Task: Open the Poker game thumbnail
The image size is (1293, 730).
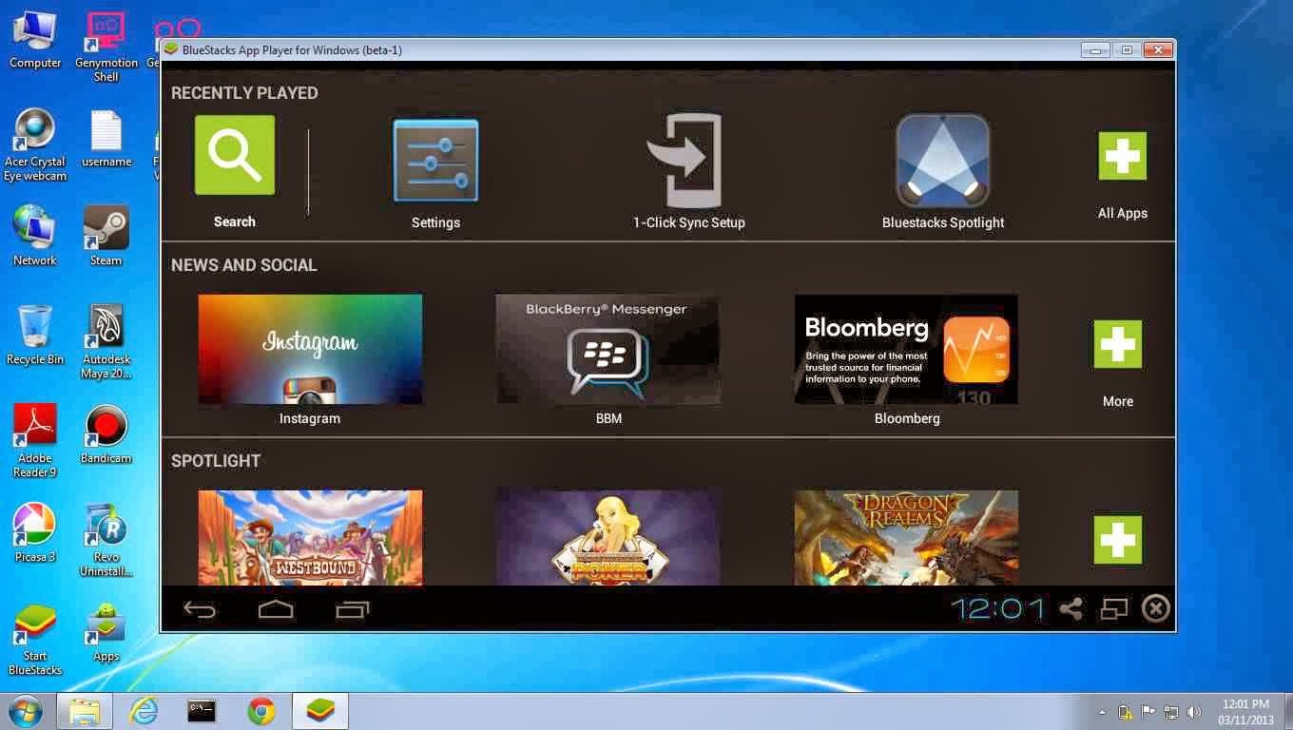Action: tap(608, 537)
